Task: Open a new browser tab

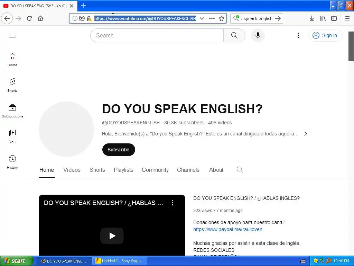Action: [x=83, y=6]
